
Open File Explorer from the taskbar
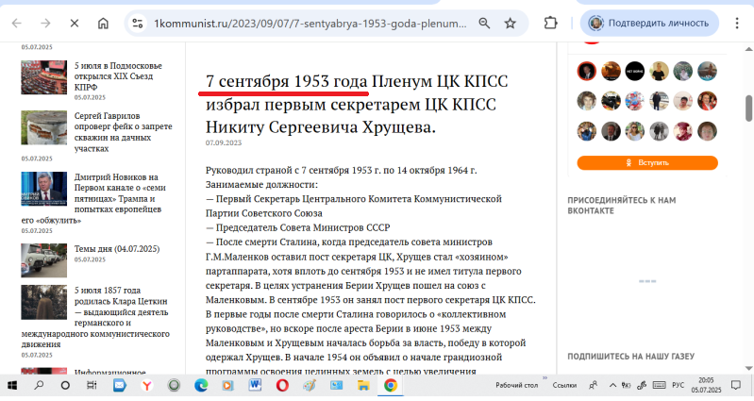point(363,385)
